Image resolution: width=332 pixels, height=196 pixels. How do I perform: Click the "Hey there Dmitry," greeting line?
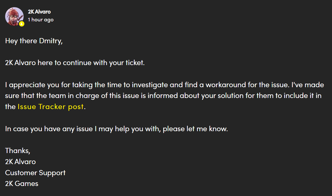point(34,41)
